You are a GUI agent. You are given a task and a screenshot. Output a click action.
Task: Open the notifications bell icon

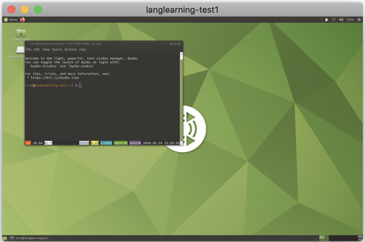click(x=327, y=20)
